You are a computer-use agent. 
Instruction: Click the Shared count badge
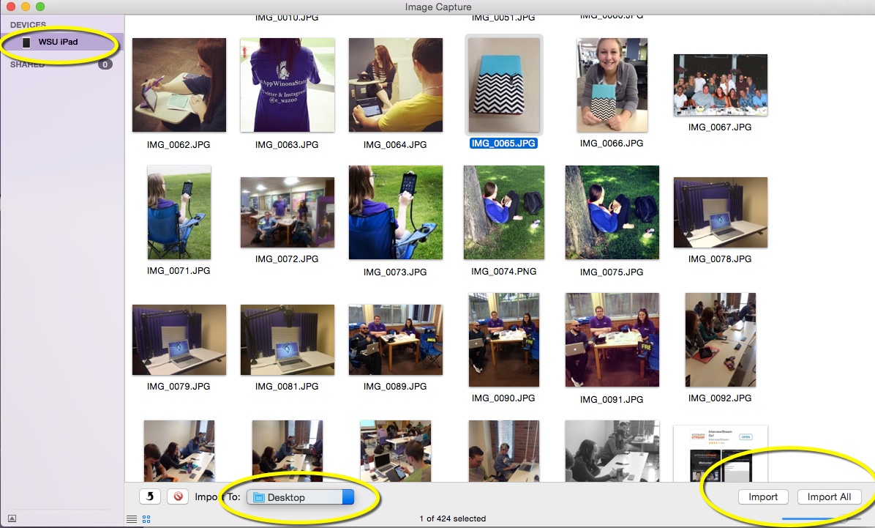[x=105, y=64]
